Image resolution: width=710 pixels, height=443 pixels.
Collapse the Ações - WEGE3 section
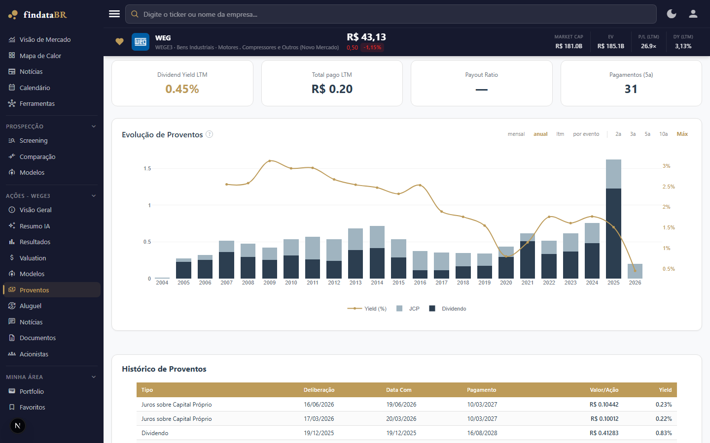click(x=94, y=196)
